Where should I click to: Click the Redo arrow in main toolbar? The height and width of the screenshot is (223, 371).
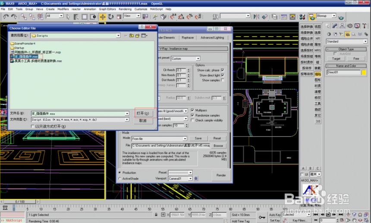[x=14, y=16]
